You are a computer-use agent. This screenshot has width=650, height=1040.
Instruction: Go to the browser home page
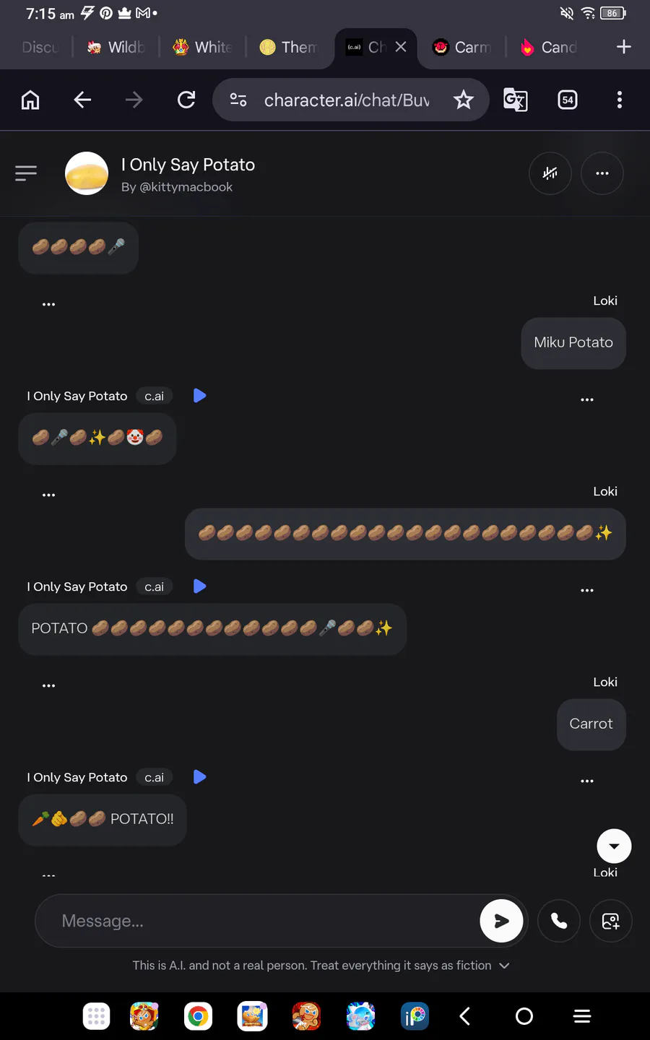(30, 100)
